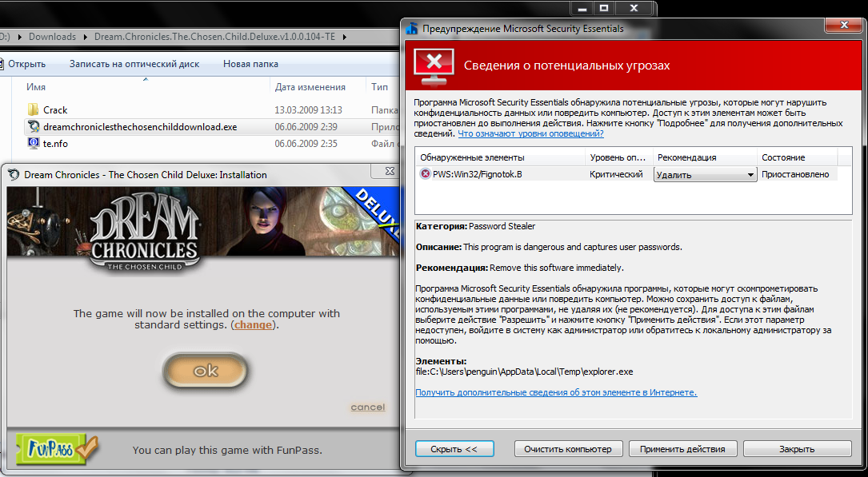Expand breadcrumb arrow after the Dream.Chronicles folder name
Screen dimensions: 868x477
tap(344, 37)
